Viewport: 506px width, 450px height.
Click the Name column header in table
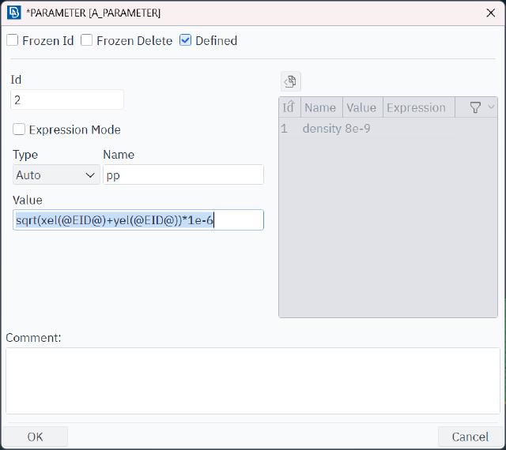pyautogui.click(x=320, y=107)
